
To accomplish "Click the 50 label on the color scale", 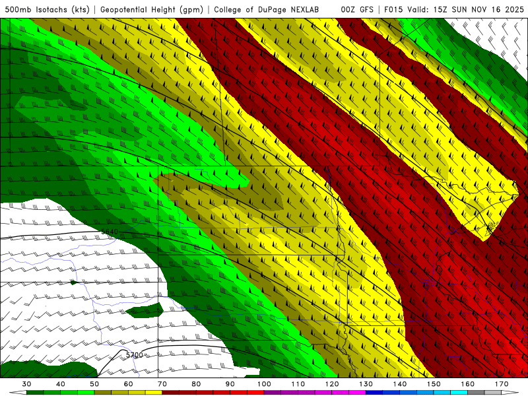I will [x=94, y=384].
